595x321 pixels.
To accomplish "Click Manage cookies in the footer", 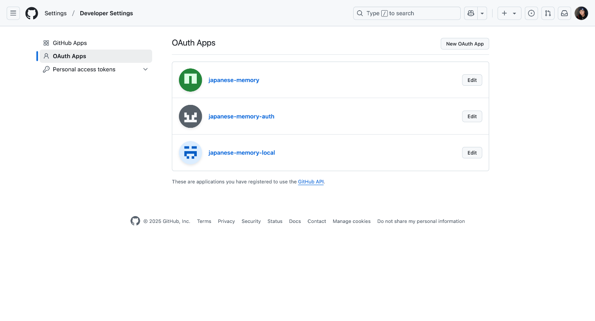I will pos(351,221).
